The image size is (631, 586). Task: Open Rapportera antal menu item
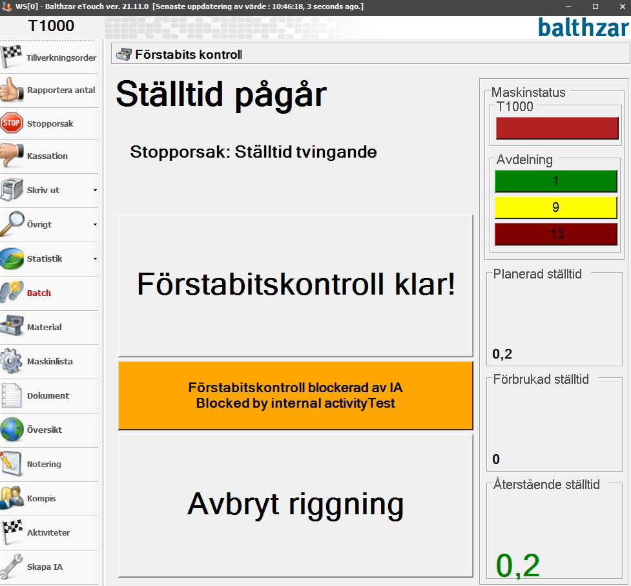(x=49, y=90)
